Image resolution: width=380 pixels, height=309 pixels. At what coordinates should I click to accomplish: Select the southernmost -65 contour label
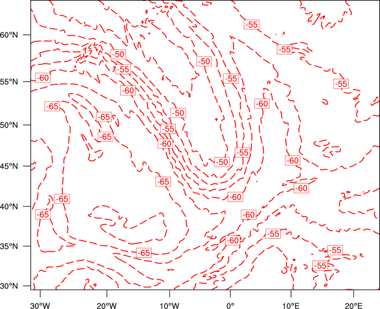tap(144, 253)
